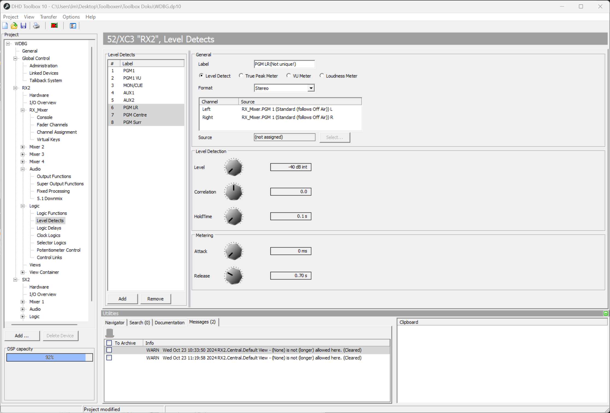
Task: Add a new Level Detect entry
Action: point(122,299)
